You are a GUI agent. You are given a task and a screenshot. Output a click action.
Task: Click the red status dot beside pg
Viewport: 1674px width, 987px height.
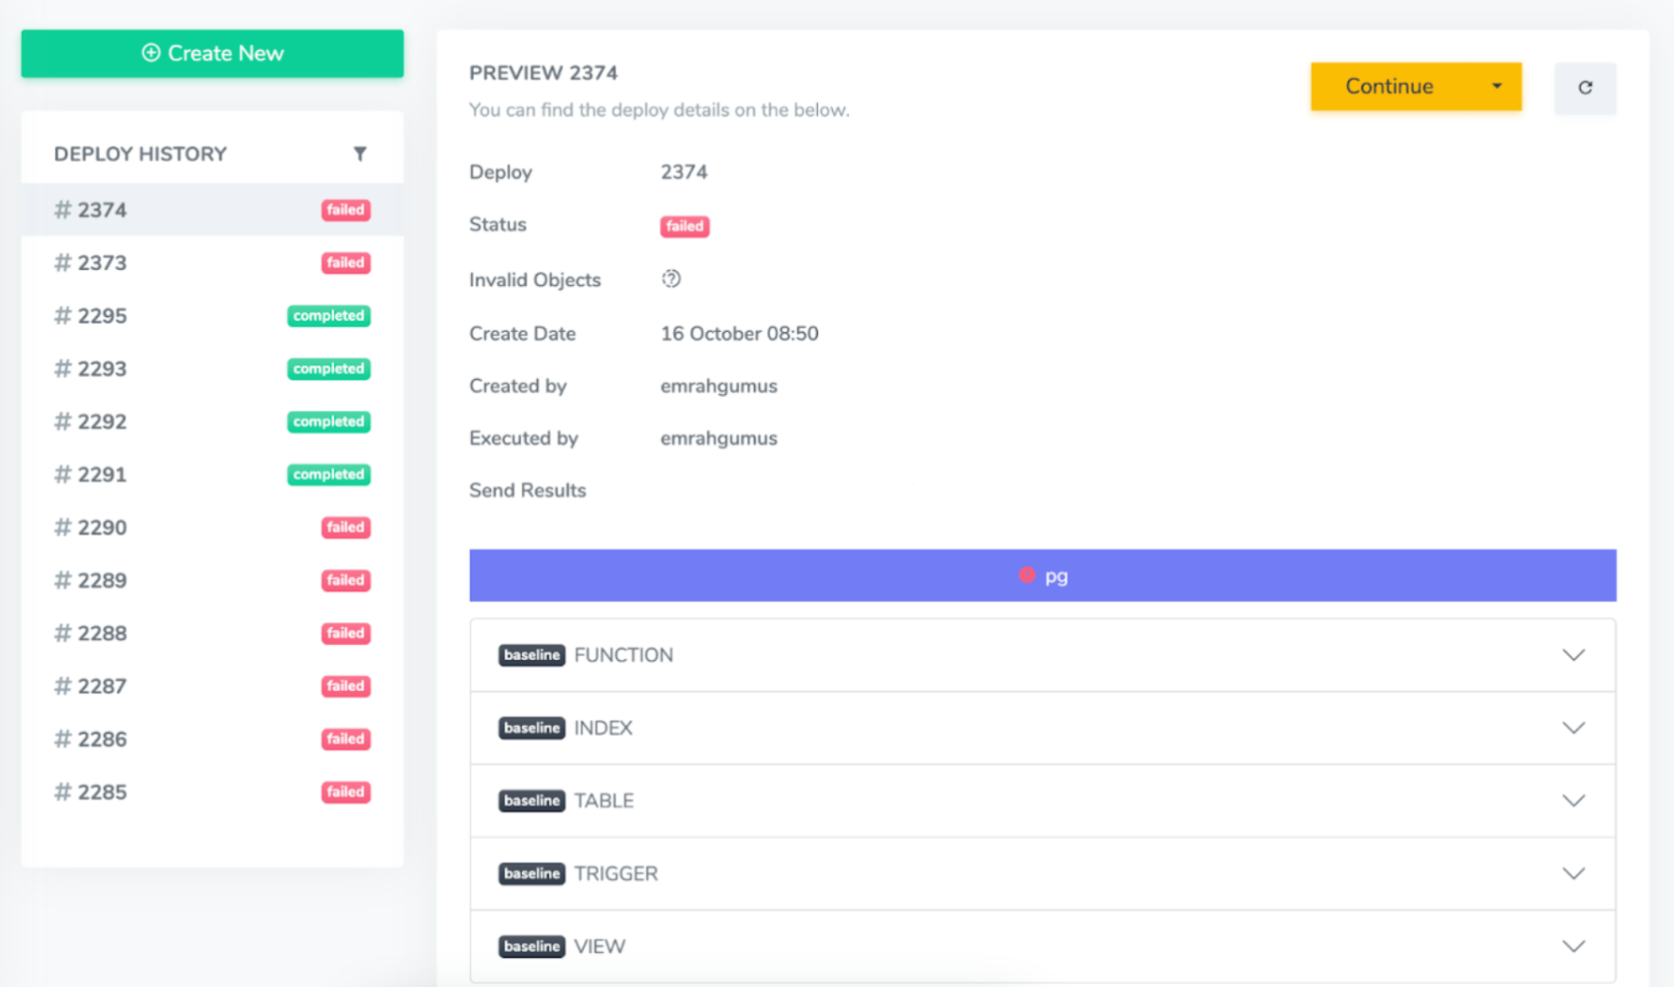(1026, 575)
